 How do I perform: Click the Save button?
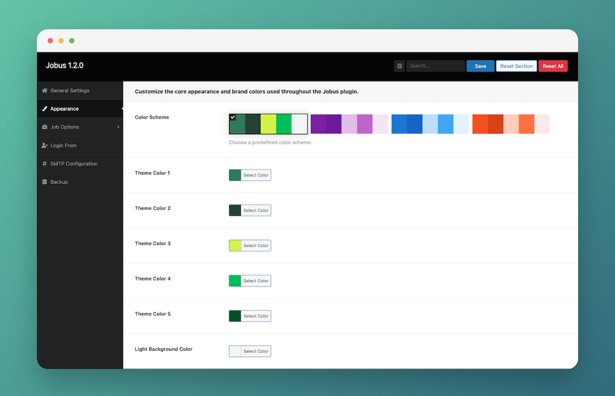pyautogui.click(x=480, y=66)
